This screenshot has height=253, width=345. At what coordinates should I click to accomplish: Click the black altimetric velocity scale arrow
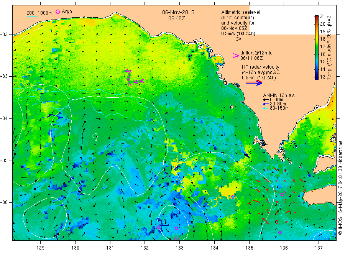(233, 39)
